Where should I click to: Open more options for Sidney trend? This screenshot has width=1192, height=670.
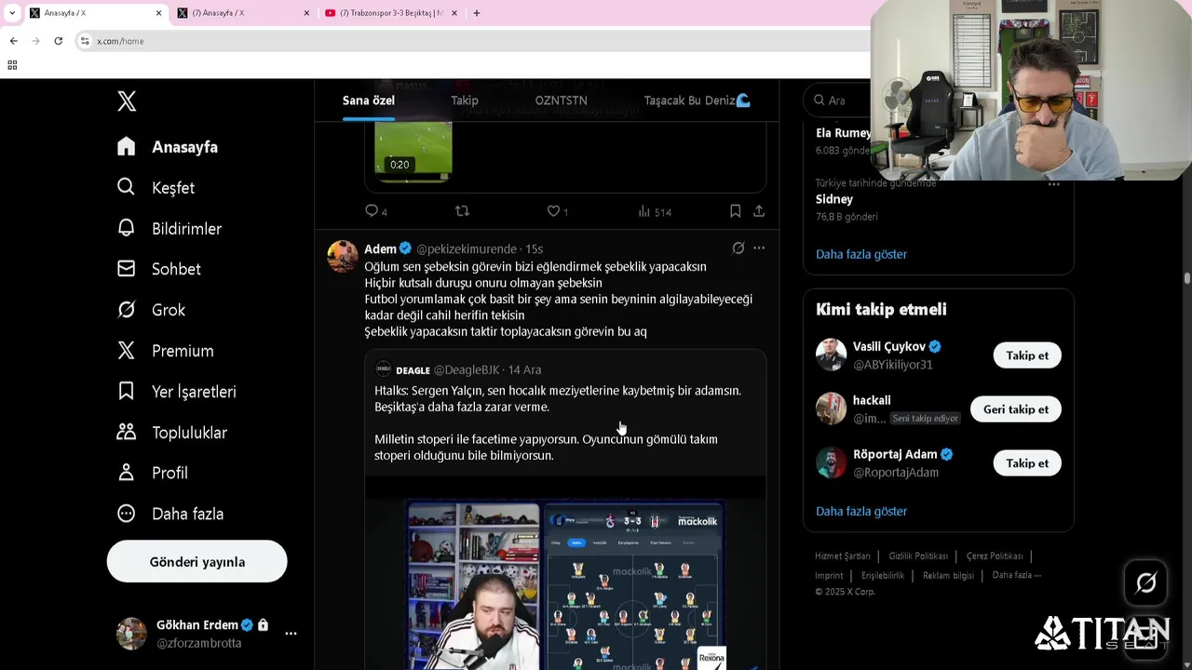[x=1053, y=184]
